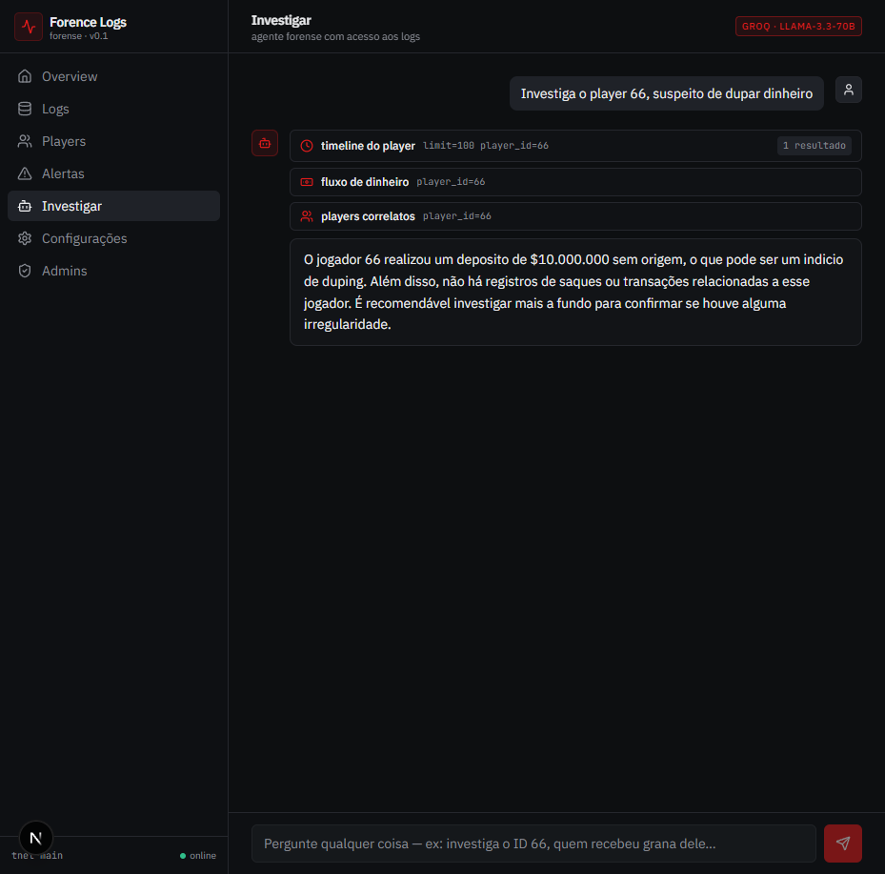Click the Players people icon in sidebar
Viewport: 885px width, 874px height.
click(25, 141)
